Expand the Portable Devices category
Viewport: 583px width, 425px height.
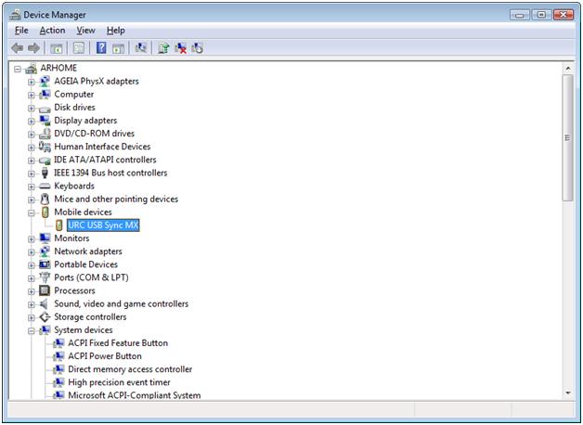(32, 265)
